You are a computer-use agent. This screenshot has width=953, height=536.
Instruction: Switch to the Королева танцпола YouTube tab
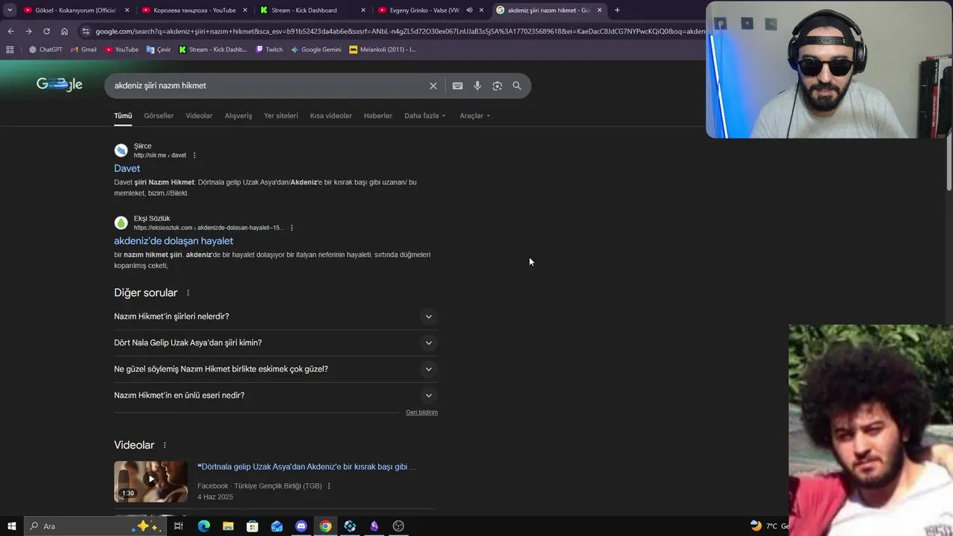[194, 10]
